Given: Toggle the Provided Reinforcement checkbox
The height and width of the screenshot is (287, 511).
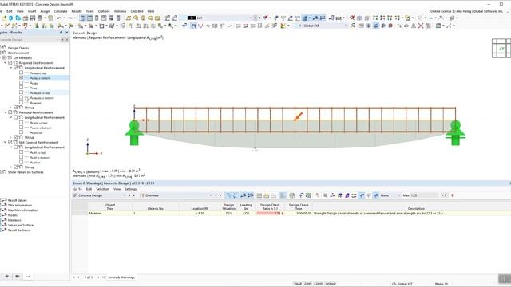Looking at the screenshot, I should point(10,112).
